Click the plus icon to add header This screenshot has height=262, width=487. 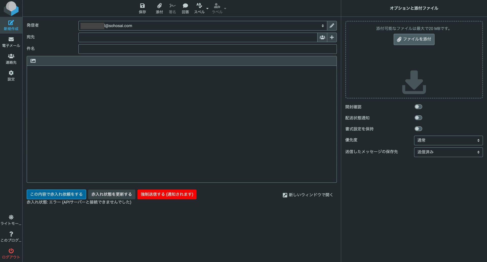332,37
